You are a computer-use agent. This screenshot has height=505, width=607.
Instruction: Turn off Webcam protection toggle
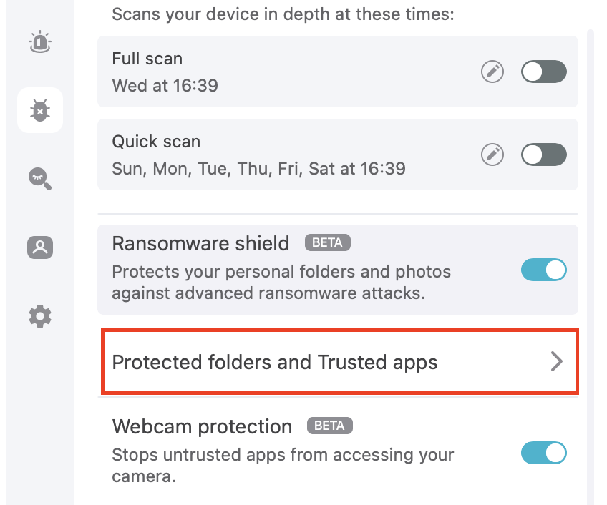[x=544, y=453]
